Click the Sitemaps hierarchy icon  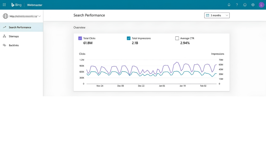point(4,36)
